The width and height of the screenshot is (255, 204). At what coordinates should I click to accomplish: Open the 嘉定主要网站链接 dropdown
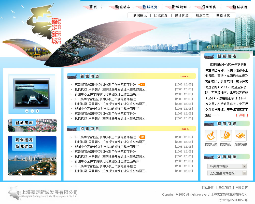(244, 173)
